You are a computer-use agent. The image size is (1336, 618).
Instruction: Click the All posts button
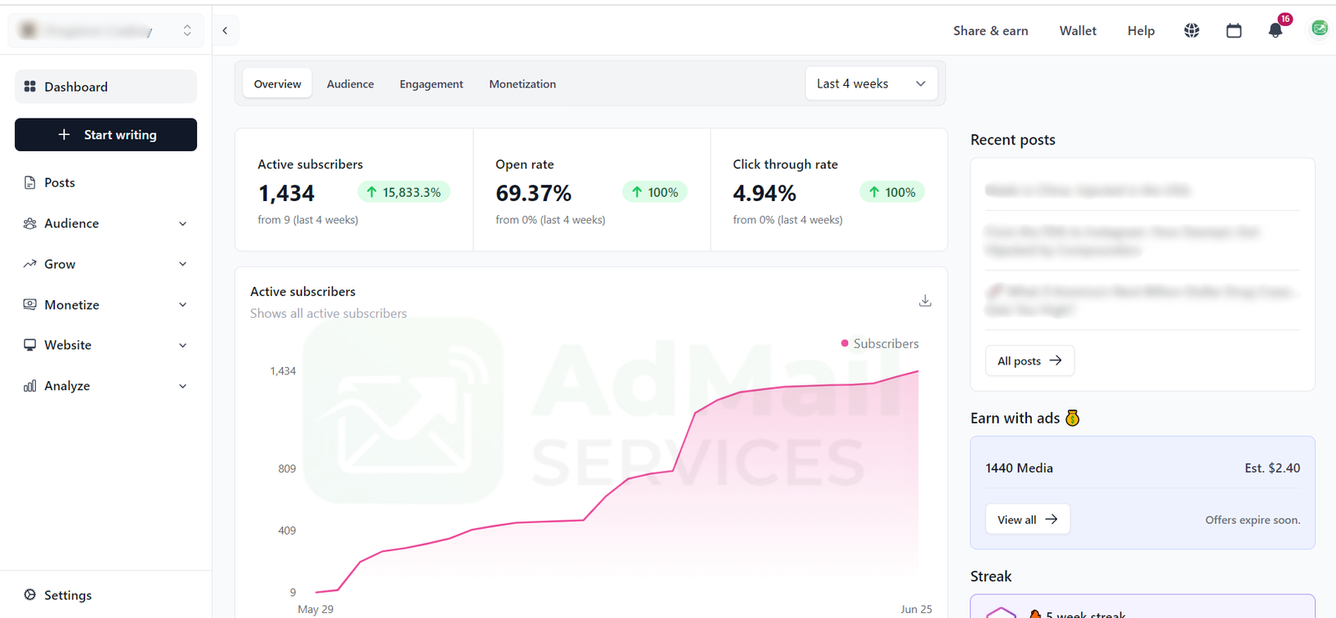tap(1029, 361)
